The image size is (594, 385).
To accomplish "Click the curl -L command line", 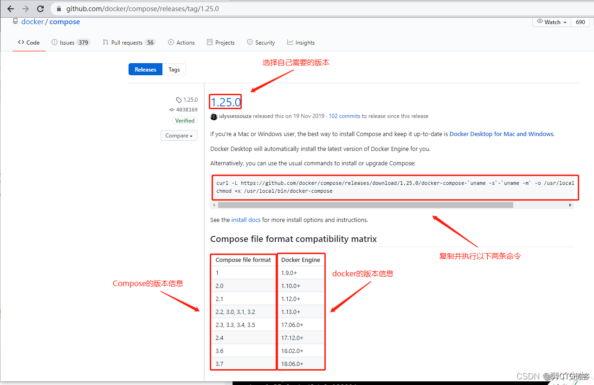I will (395, 183).
